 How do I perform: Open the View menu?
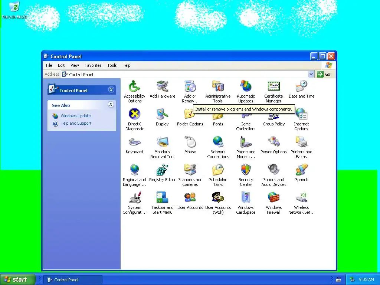click(x=75, y=65)
